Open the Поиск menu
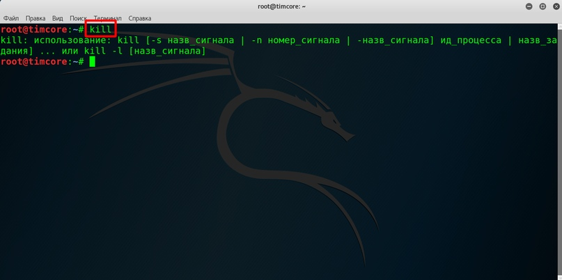Screen dimensions: 562x280 [x=78, y=18]
